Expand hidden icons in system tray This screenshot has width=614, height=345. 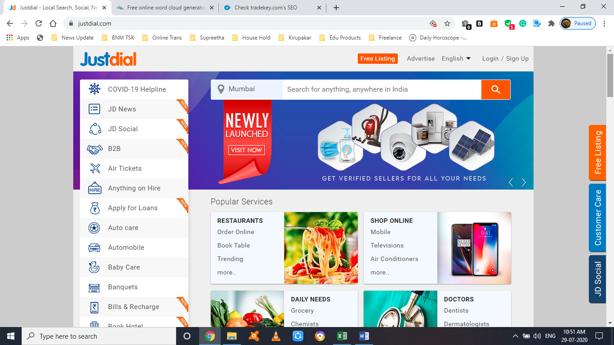click(515, 336)
